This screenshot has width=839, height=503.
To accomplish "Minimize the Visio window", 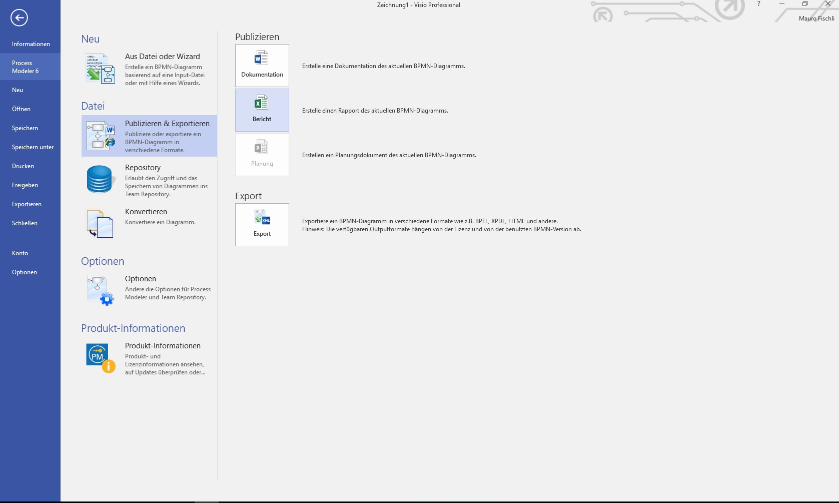I will (x=781, y=4).
